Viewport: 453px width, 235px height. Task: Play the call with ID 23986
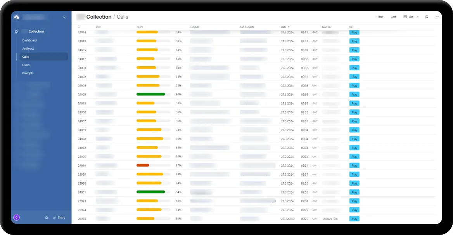354,219
